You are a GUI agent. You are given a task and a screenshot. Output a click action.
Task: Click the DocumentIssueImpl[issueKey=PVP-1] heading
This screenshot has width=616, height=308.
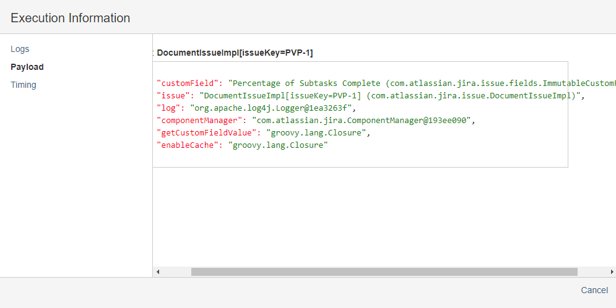235,53
